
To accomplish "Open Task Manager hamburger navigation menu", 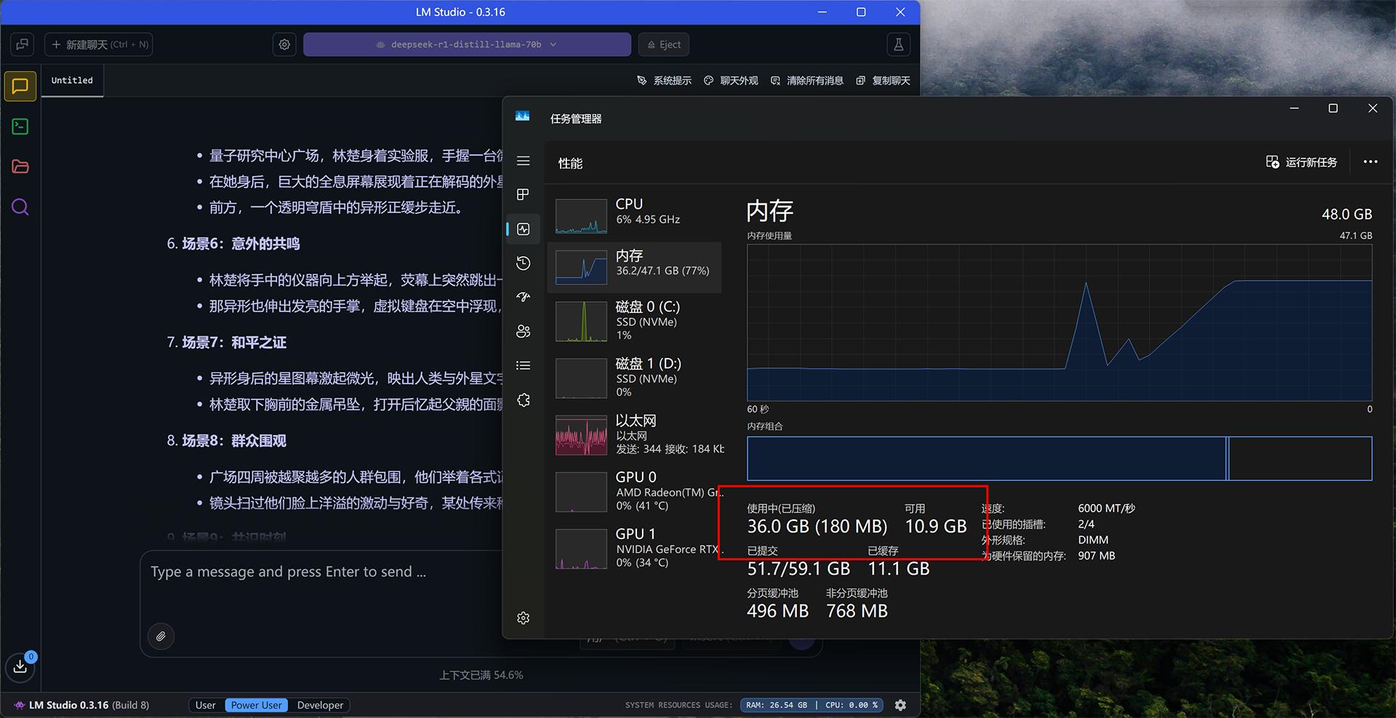I will (523, 161).
